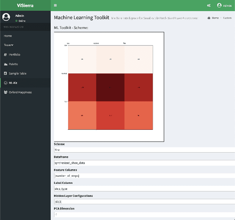Click the Palette chart icon in sidebar

tap(6, 64)
